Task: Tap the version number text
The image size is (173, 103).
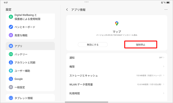Action: tap(117, 35)
